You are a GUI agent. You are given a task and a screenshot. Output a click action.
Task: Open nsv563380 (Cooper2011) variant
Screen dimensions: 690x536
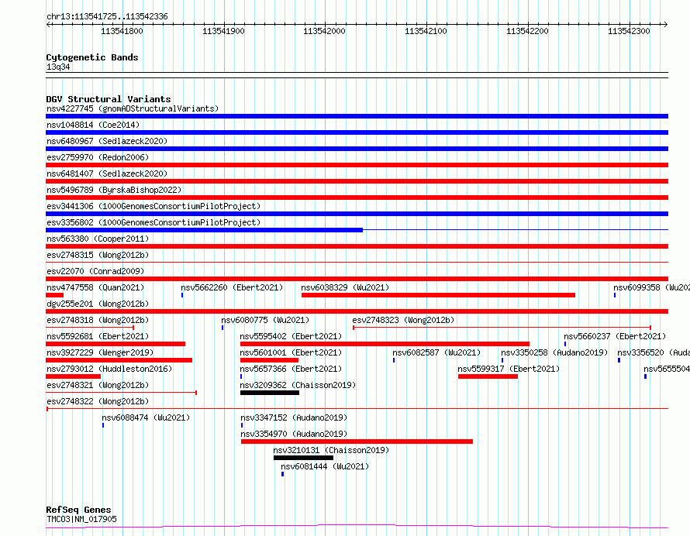(x=98, y=239)
